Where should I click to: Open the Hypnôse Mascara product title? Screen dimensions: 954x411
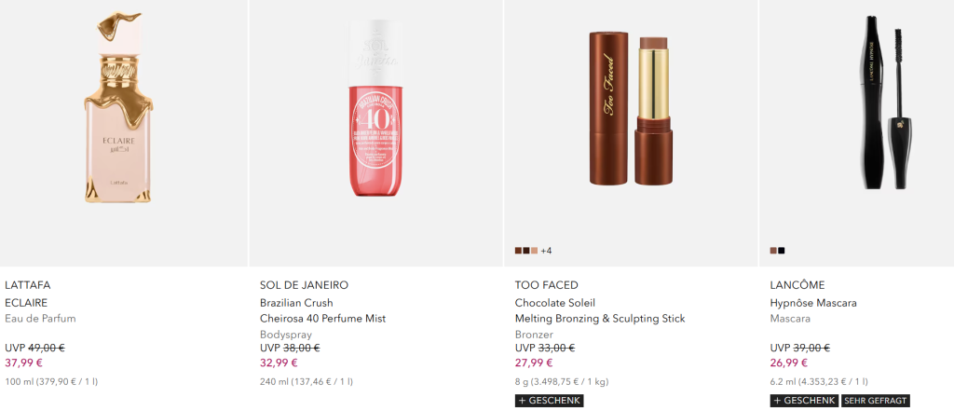point(813,303)
